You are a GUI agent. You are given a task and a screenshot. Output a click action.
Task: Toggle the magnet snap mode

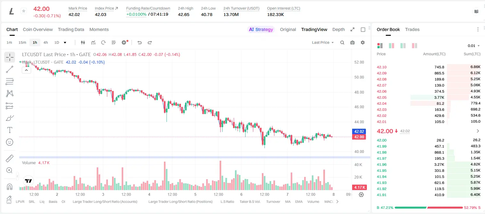10,187
